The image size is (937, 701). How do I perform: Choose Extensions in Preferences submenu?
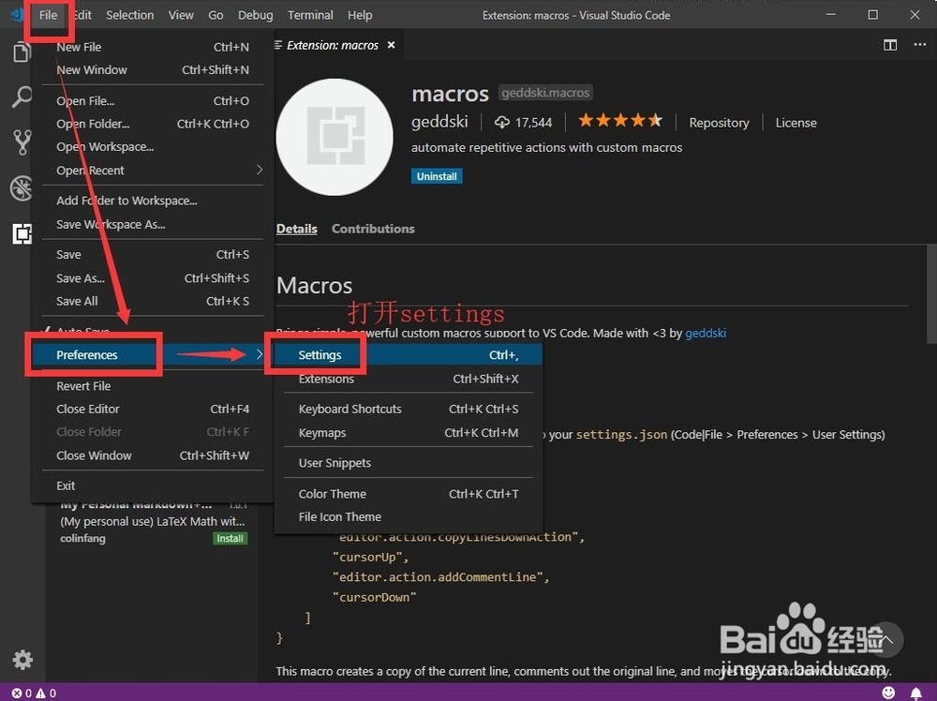pyautogui.click(x=409, y=379)
